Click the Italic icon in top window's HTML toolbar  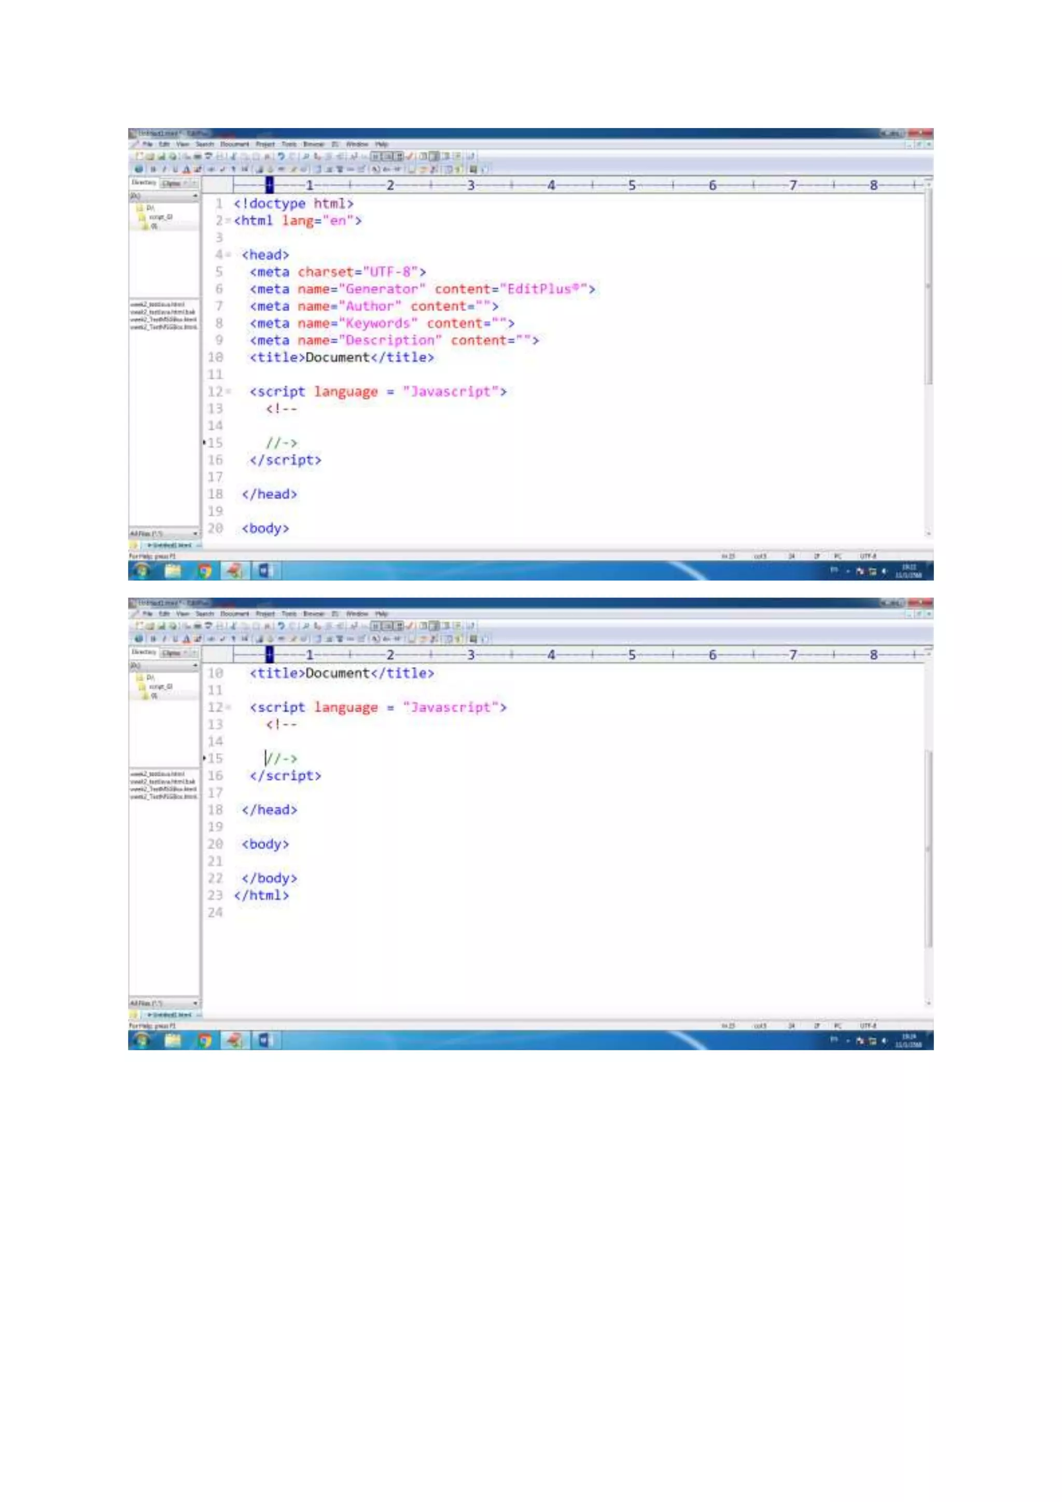pos(163,169)
